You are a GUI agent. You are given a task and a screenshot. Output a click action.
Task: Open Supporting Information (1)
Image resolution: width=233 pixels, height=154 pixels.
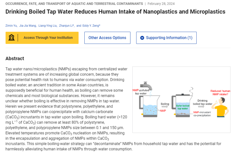[166, 38]
